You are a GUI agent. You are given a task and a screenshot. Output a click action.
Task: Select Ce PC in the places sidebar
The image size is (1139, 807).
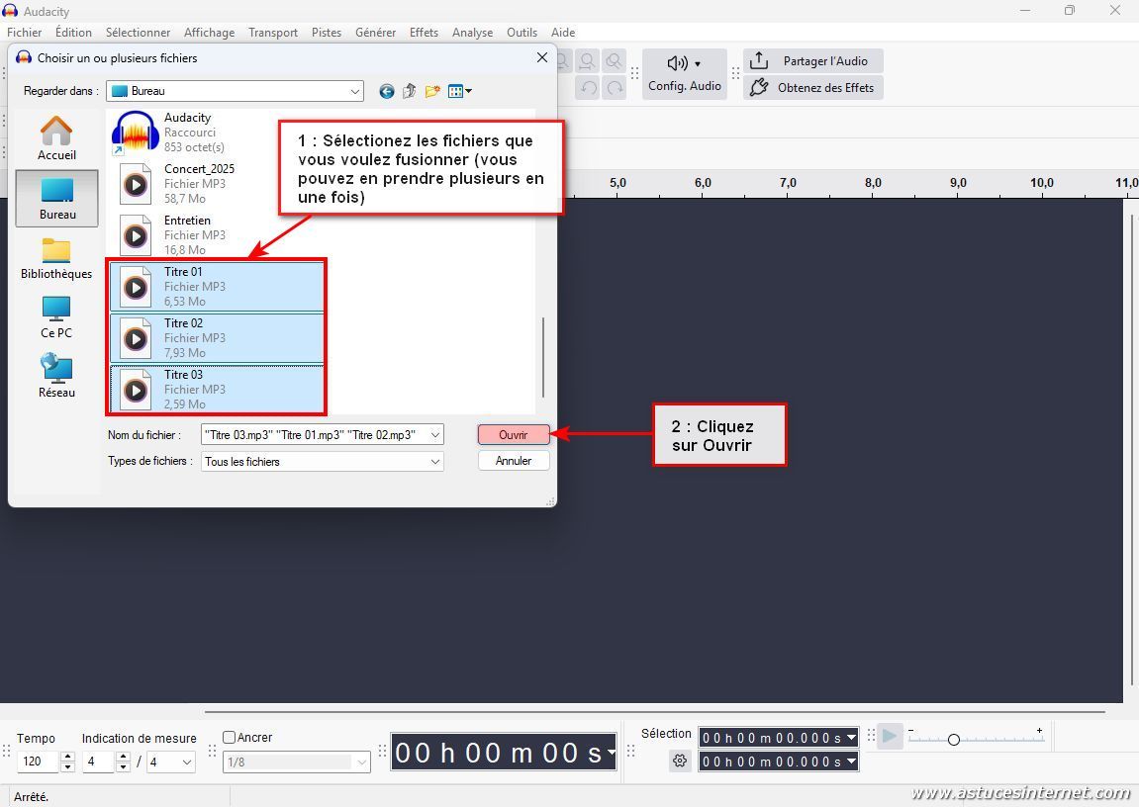tap(56, 317)
